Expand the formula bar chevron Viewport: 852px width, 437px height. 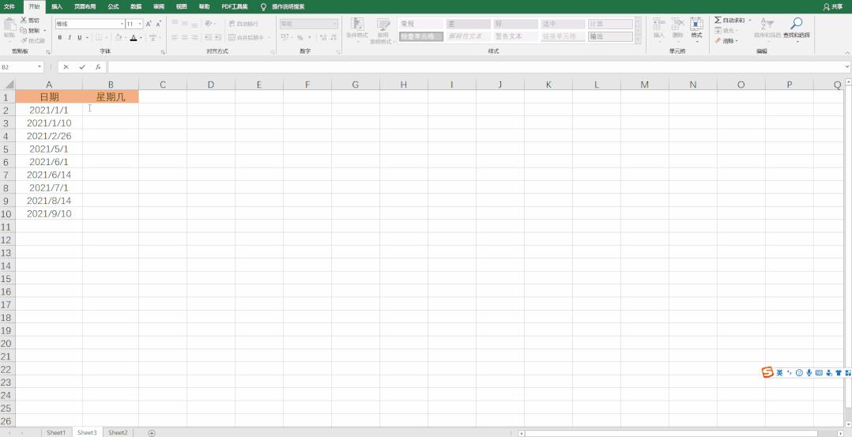(847, 67)
